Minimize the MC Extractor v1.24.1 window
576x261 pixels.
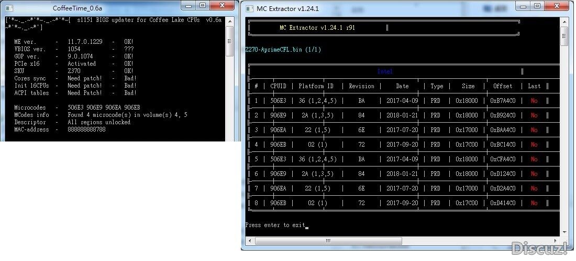pos(523,6)
